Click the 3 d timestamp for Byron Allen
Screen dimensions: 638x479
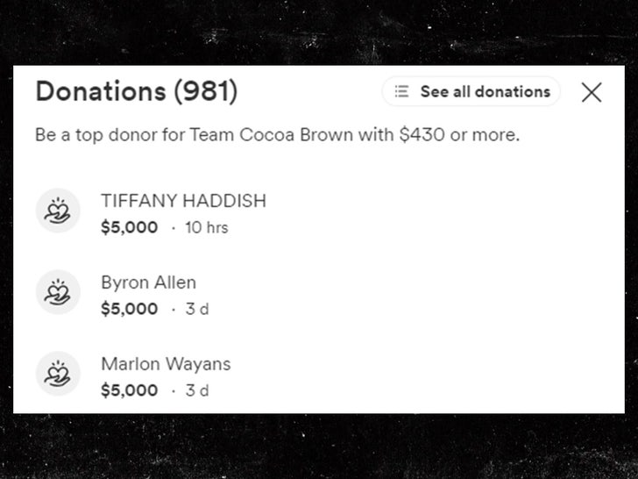click(x=197, y=310)
